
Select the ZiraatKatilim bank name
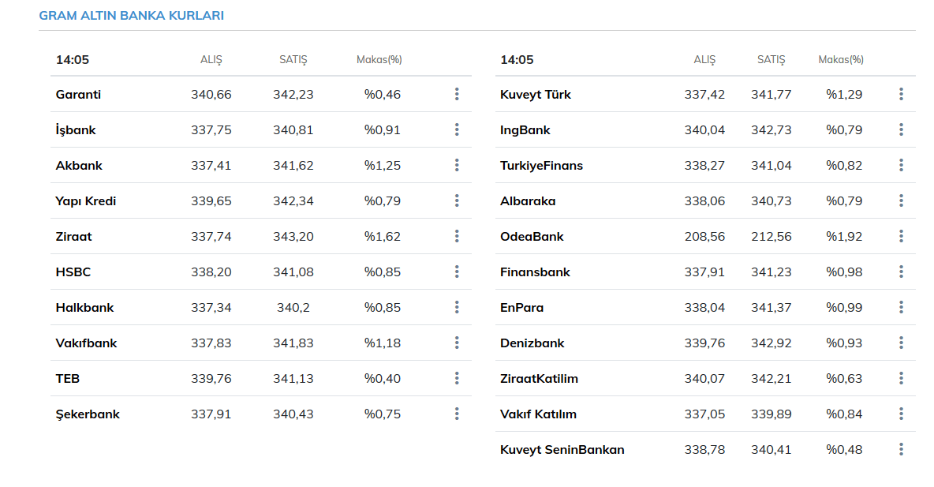pyautogui.click(x=539, y=379)
